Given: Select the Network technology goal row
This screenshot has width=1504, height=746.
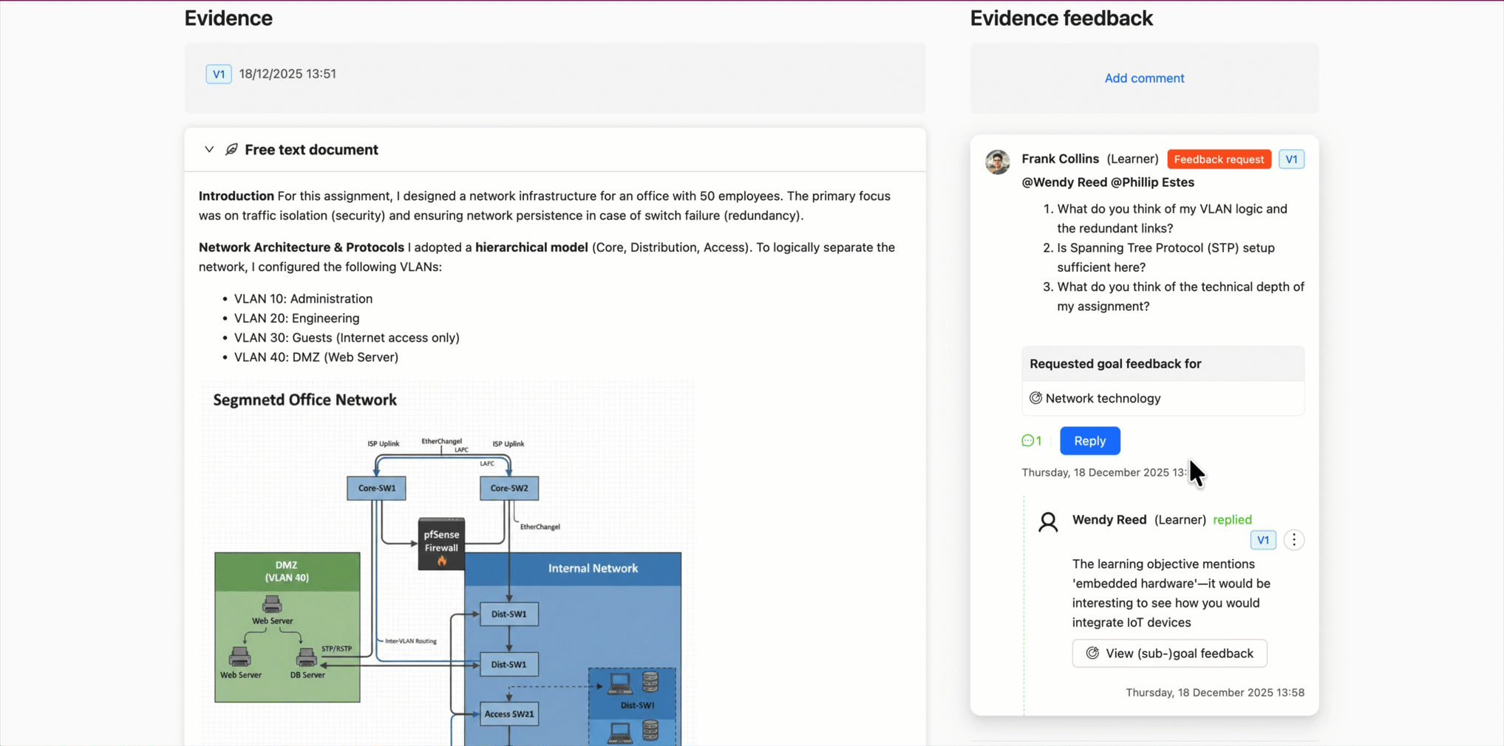Looking at the screenshot, I should [x=1163, y=398].
